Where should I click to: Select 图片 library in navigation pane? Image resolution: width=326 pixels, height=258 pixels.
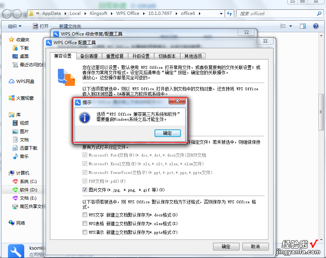21,132
